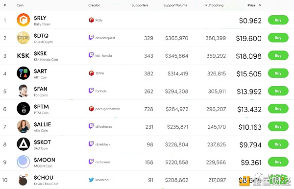Select the KSK logo icon

23,56
